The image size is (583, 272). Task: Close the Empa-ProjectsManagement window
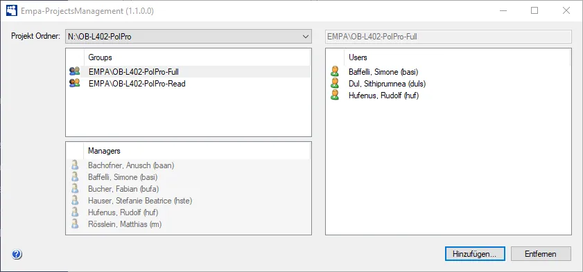coord(566,11)
